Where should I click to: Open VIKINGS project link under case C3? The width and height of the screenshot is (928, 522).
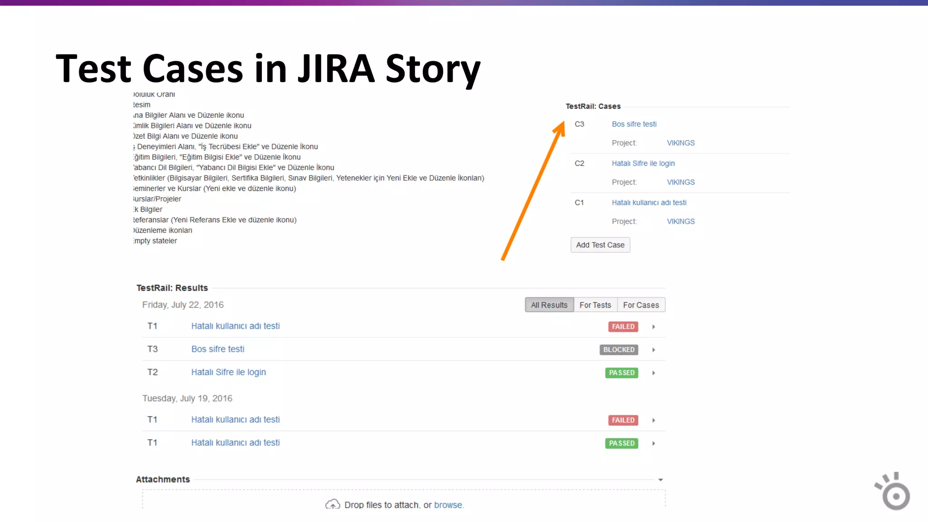681,143
